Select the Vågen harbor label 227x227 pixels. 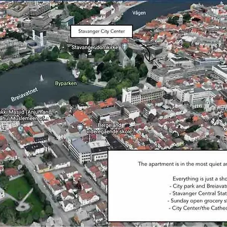139,13
